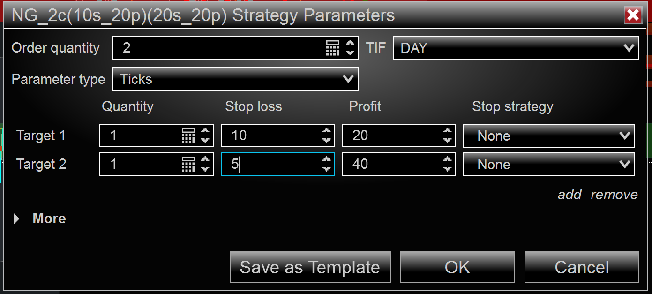Open Target 2 Stop strategy dropdown
Viewport: 652px width, 294px height.
coord(548,165)
